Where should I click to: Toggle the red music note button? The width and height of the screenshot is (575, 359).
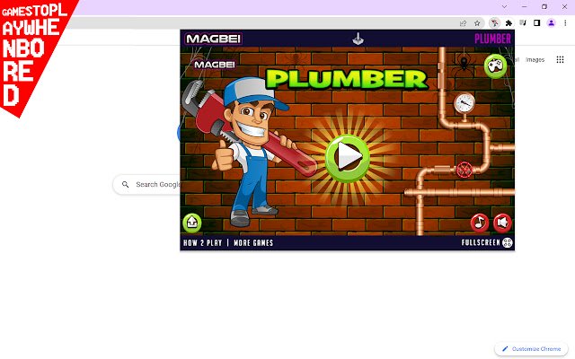pyautogui.click(x=479, y=223)
